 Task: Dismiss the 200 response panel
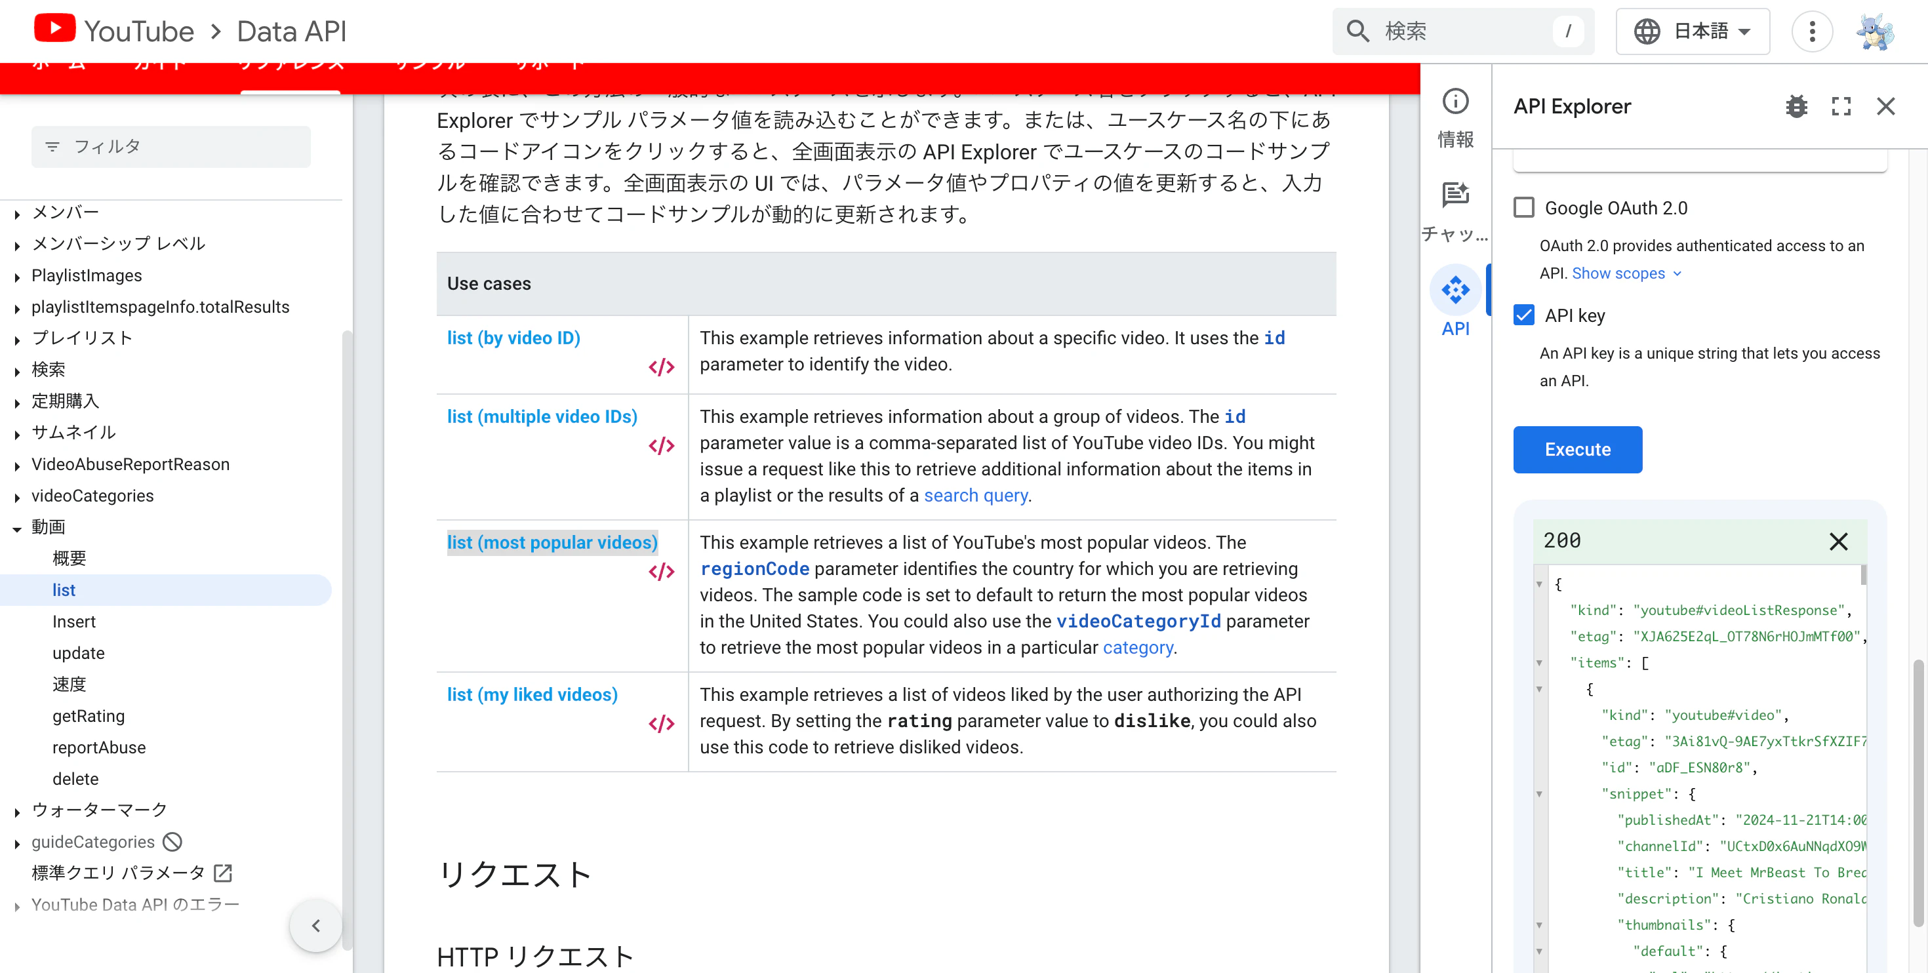coord(1838,541)
